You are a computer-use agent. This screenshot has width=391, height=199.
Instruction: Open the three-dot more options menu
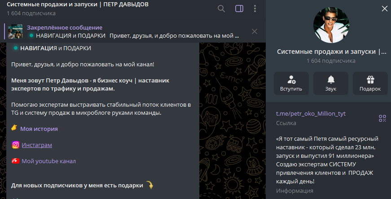[x=255, y=9]
